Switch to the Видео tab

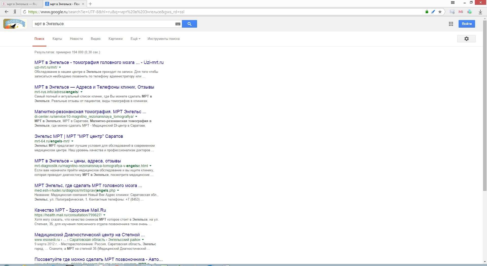pos(96,39)
